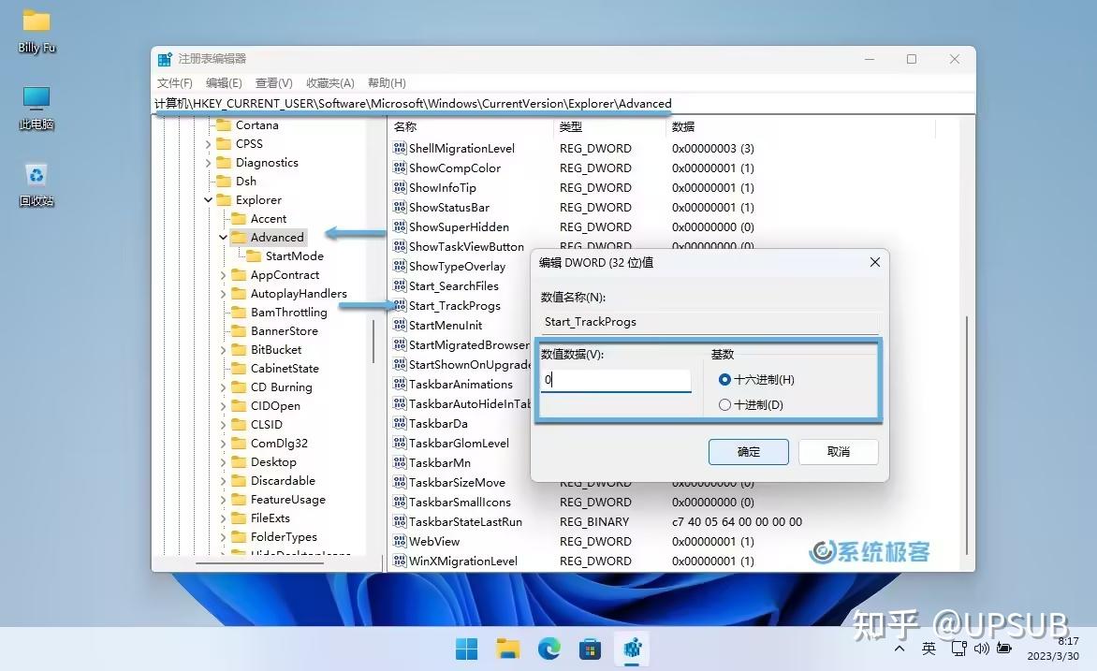Viewport: 1097px width, 671px height.
Task: Click the 类型 column header
Action: point(608,126)
